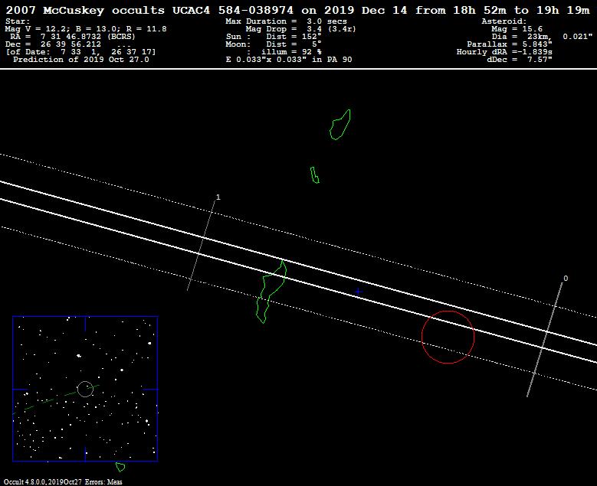
Task: Click the target star circle in finder chart
Action: click(x=85, y=389)
